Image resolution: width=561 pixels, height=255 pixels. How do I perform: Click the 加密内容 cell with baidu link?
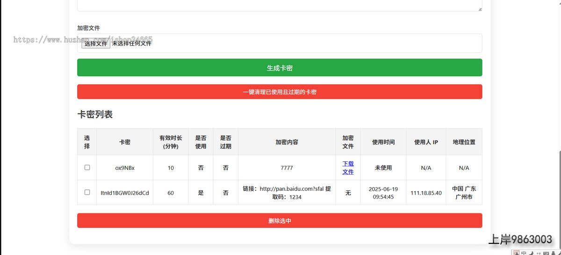pyautogui.click(x=287, y=193)
